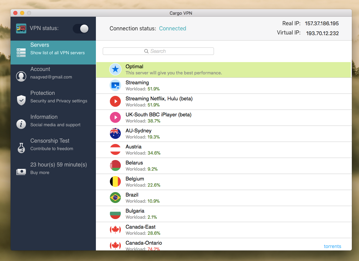Choose Streaming Netflix, Hulu (beta) server

pos(159,99)
